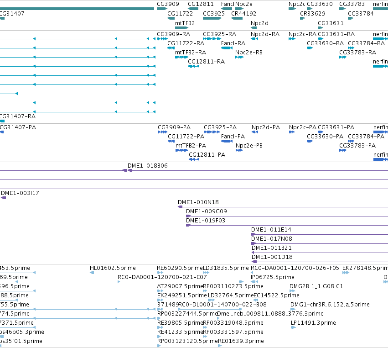Screen dimensions: 388x348
Task: Click BAC clone DME1-001D18
Action: tap(272, 258)
